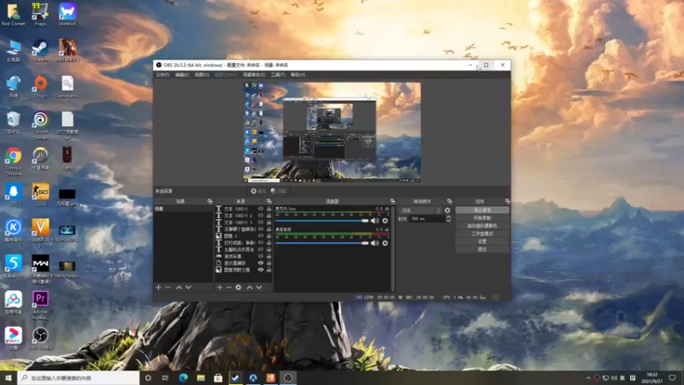
Task: Open source properties via Sources toolbar gear
Action: coord(239,287)
